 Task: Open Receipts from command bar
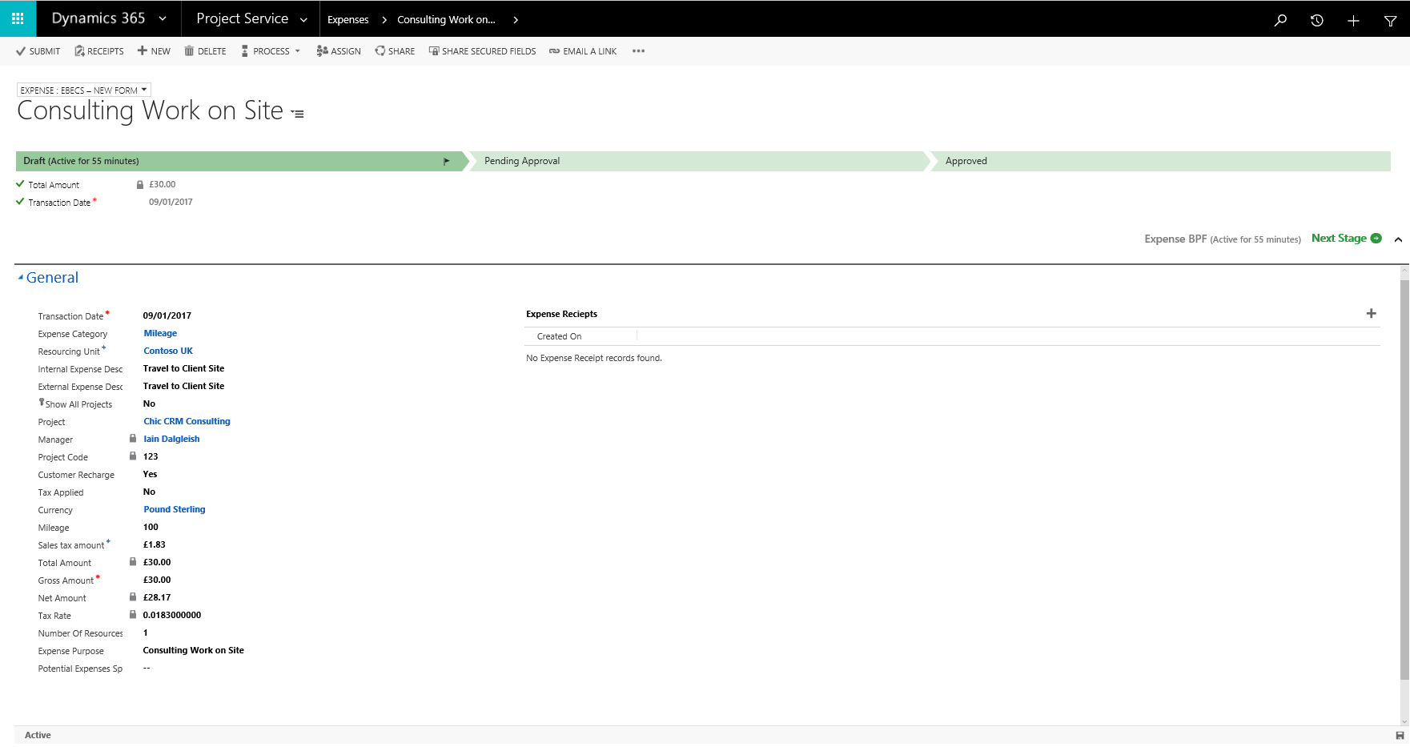click(x=99, y=51)
